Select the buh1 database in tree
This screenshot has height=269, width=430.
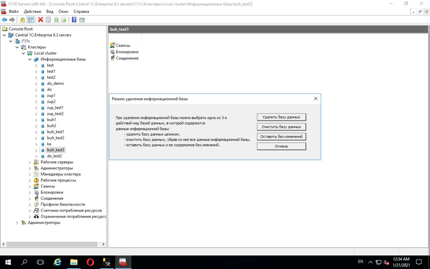(x=51, y=120)
